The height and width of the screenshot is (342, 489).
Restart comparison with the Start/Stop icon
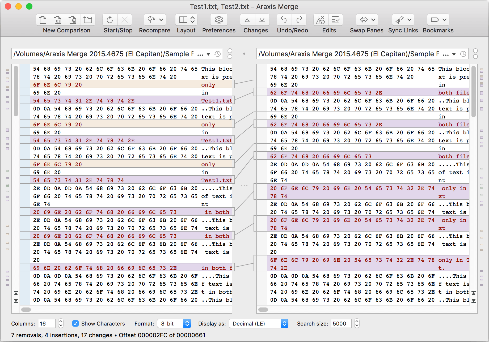109,20
